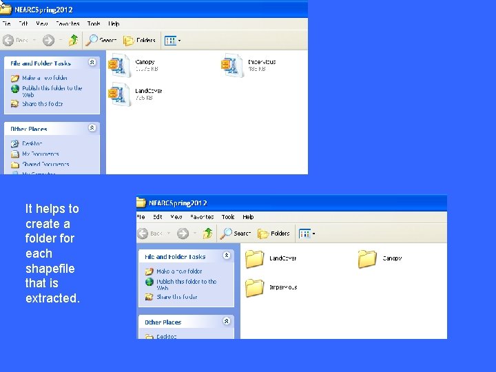Open the Help menu in the upper window
The height and width of the screenshot is (372, 496).
point(114,23)
